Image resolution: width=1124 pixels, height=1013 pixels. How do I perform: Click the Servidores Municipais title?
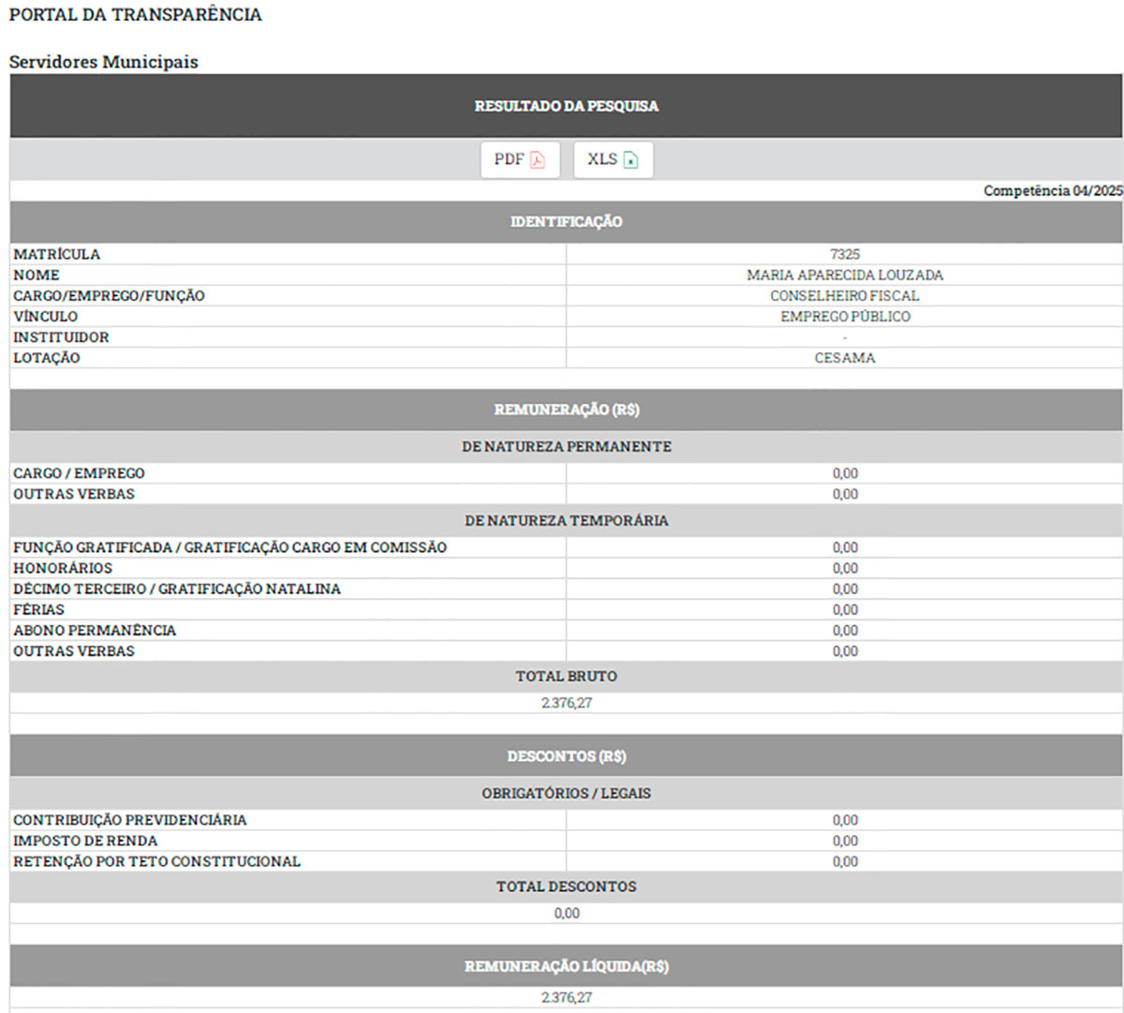click(104, 62)
